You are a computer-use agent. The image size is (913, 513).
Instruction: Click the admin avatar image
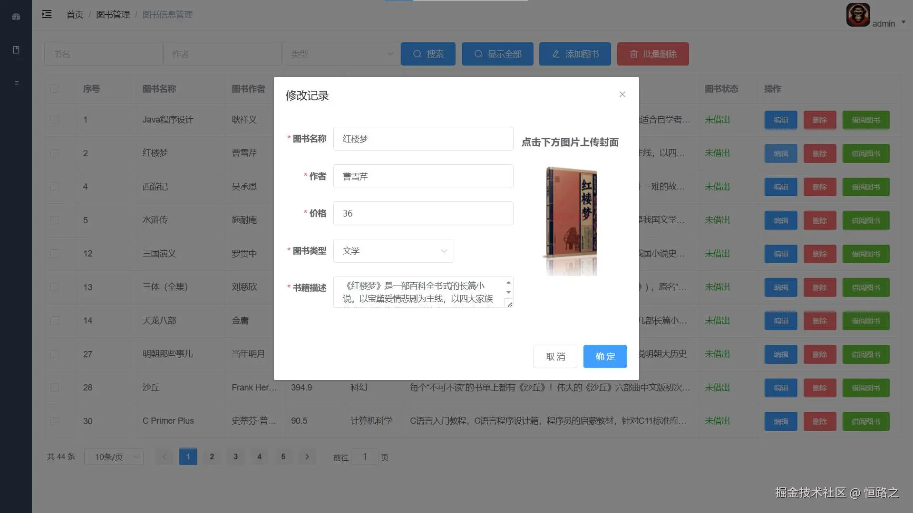click(858, 15)
